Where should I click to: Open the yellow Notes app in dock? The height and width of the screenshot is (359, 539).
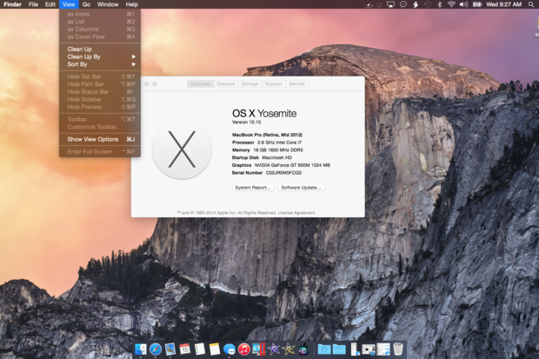click(215, 349)
